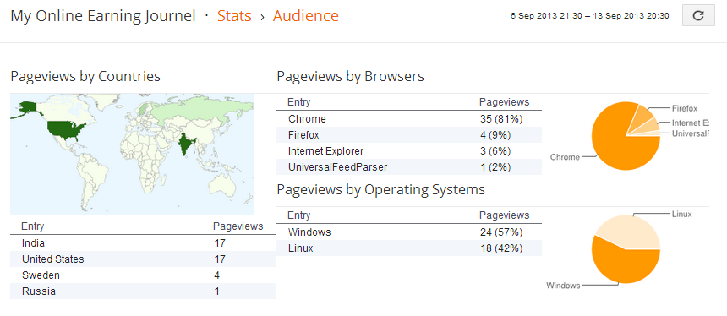Viewport: 727px width, 316px height.
Task: Click the Internet Explorer pie slice
Action: click(x=650, y=127)
